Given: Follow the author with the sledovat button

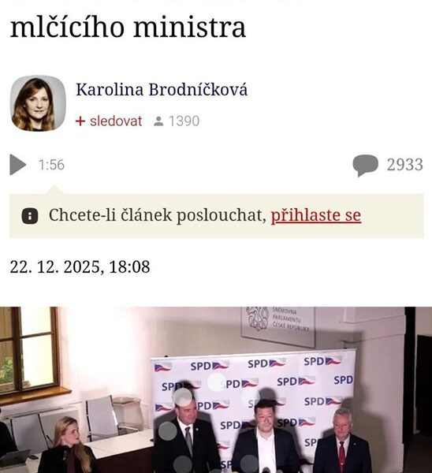Looking at the screenshot, I should click(116, 121).
